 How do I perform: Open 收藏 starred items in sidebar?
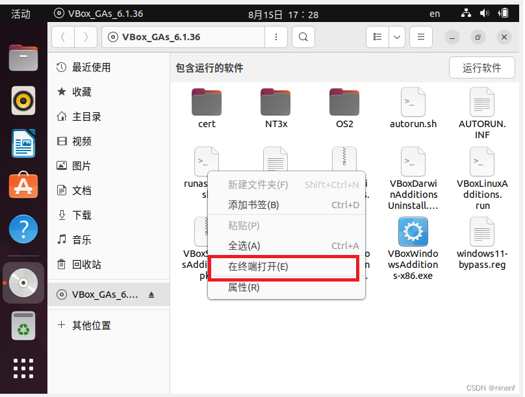pyautogui.click(x=109, y=92)
